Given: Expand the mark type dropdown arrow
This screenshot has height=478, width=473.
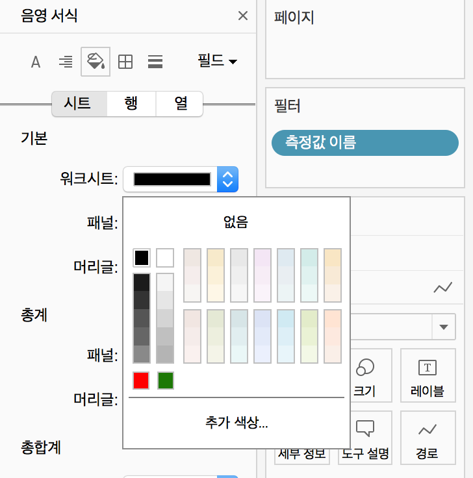Looking at the screenshot, I should coord(444,327).
